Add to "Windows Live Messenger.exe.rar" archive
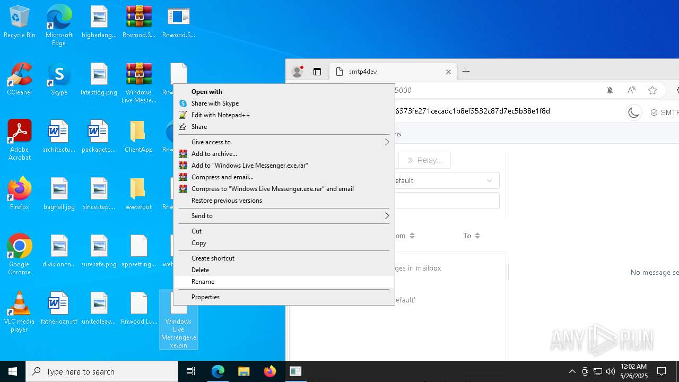The image size is (679, 382). 284,166
